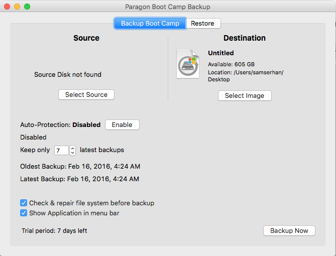The height and width of the screenshot is (256, 336).
Task: Start the backup with Backup Now
Action: click(x=289, y=231)
